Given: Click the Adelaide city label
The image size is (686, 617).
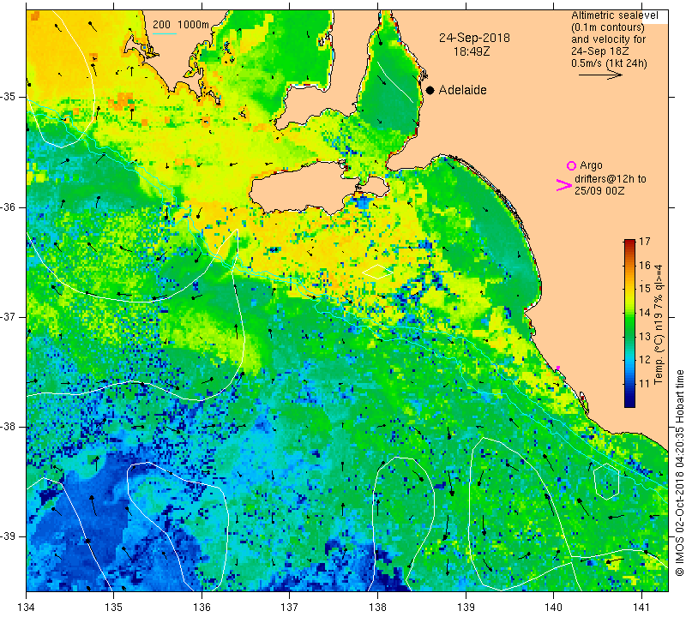Looking at the screenshot, I should pos(462,90).
